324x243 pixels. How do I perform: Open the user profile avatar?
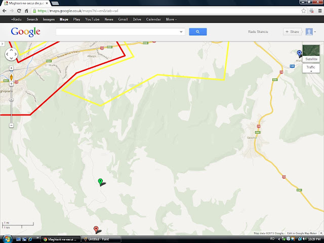tap(309, 31)
